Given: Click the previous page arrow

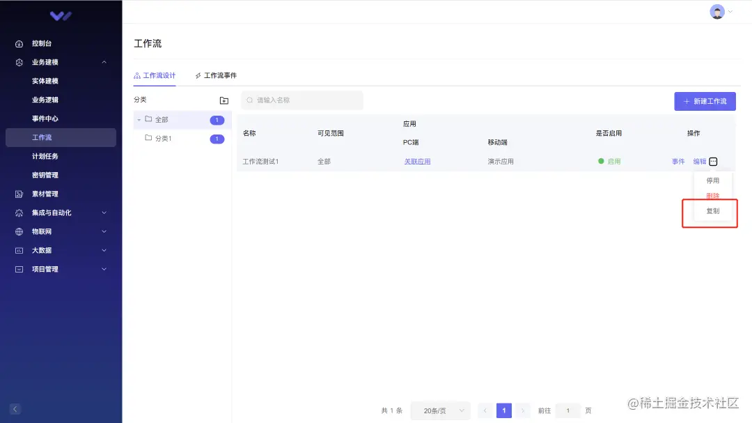Looking at the screenshot, I should coord(485,410).
